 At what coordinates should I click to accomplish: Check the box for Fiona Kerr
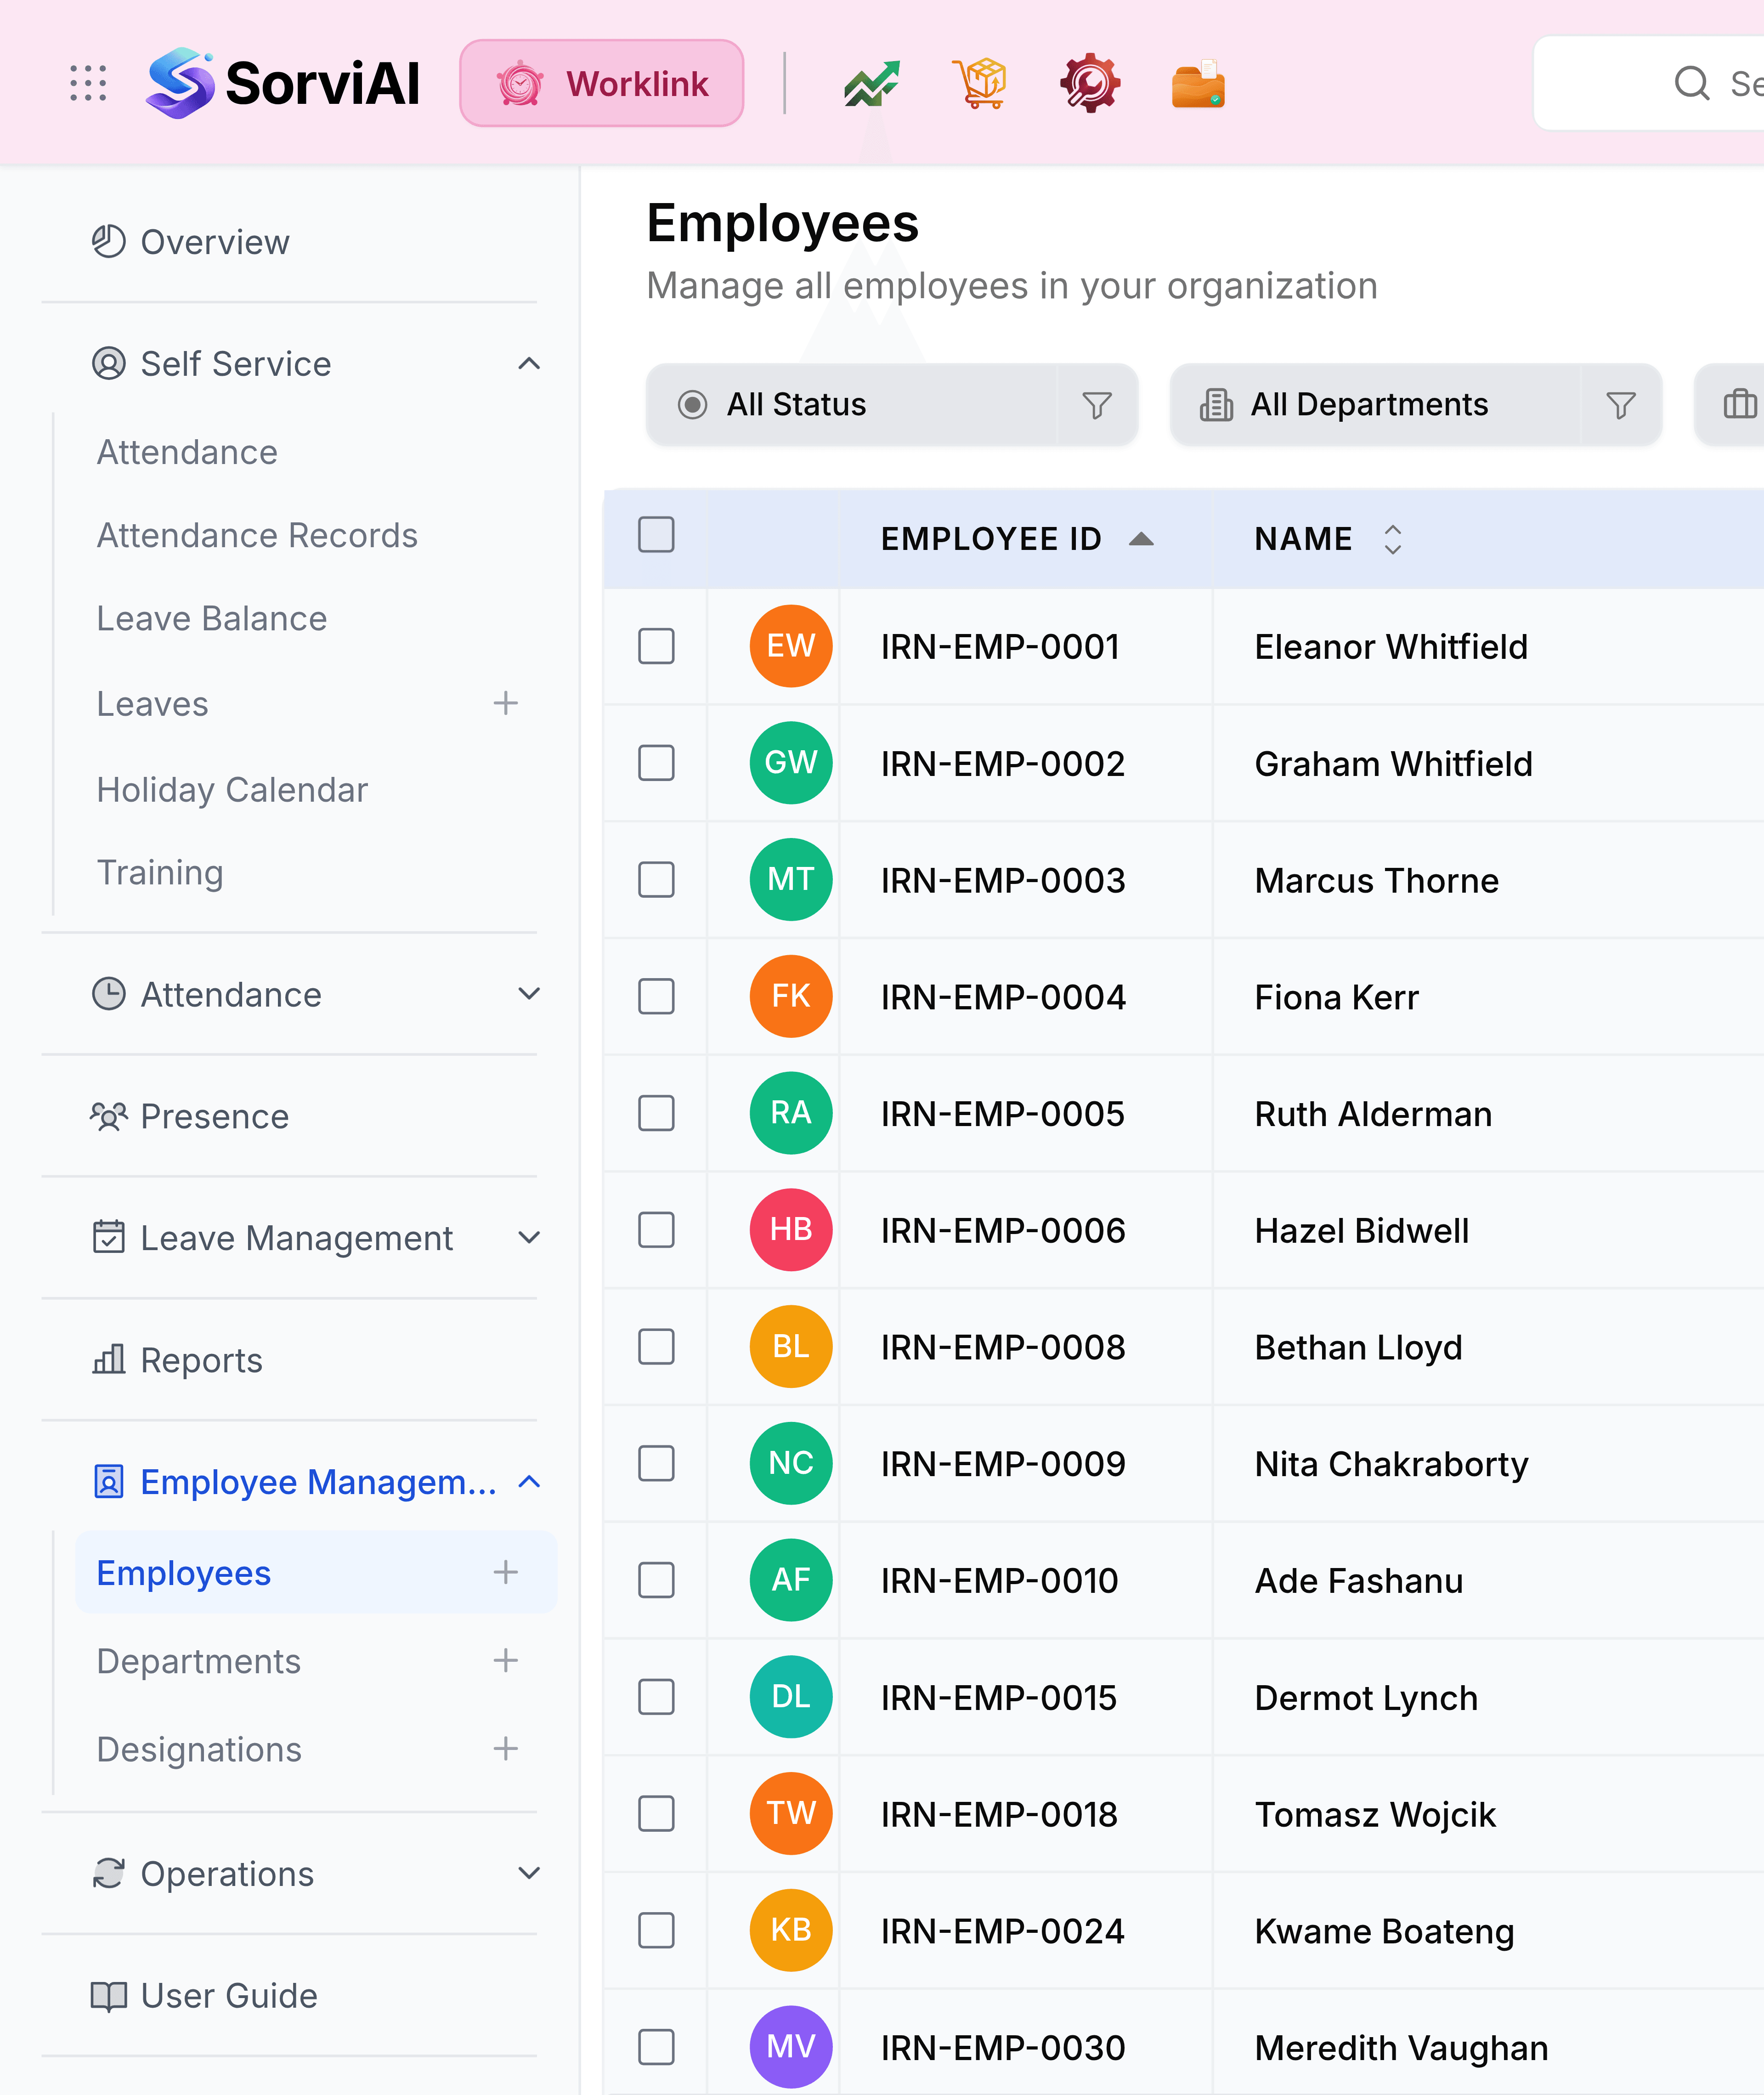[x=656, y=997]
